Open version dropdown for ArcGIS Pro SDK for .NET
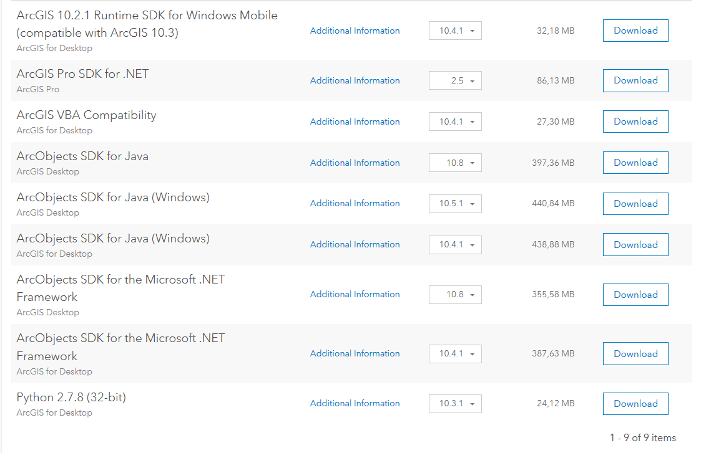 455,80
